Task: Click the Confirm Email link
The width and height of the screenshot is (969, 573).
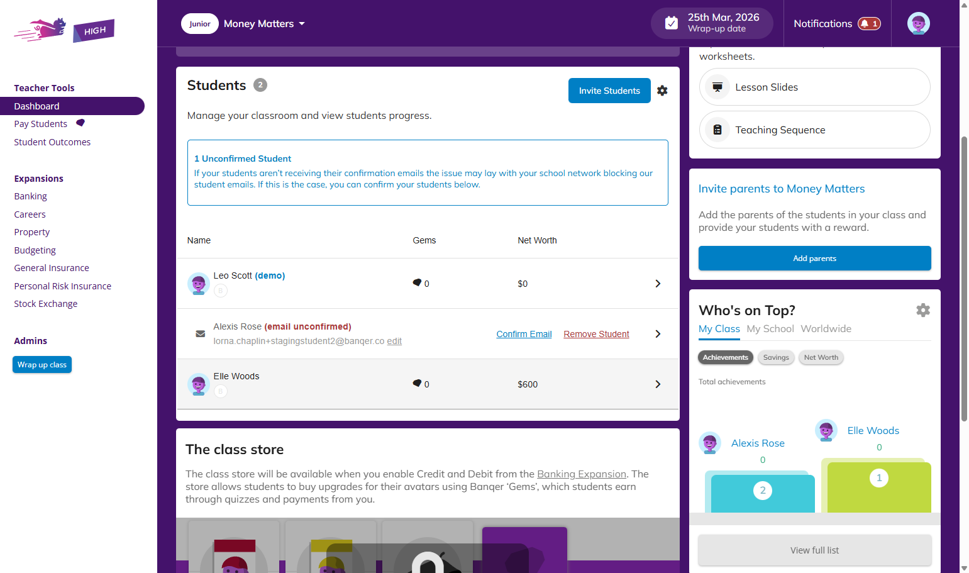Action: tap(524, 334)
